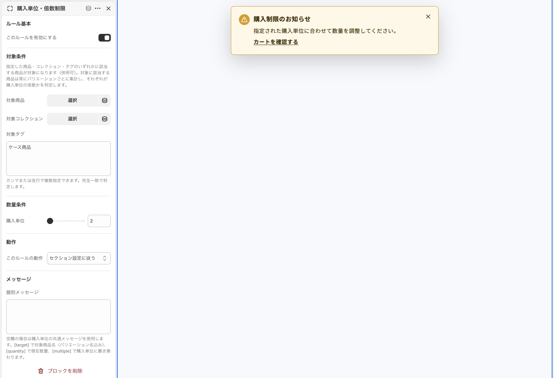Viewport: 554px width, 378px height.
Task: Click the カートを確認する link
Action: coord(276,42)
